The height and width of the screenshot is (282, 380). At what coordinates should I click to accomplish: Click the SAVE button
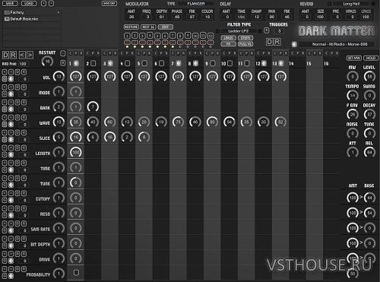(x=10, y=3)
